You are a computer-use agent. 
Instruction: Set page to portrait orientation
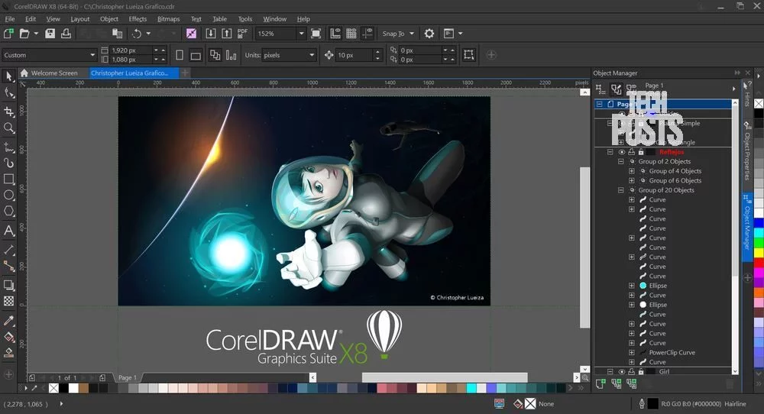pos(180,55)
